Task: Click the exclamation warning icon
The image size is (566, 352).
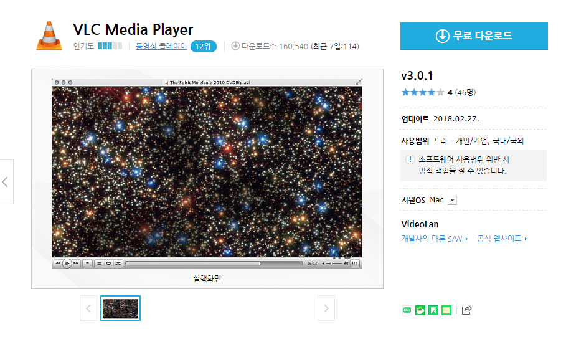Action: tap(410, 159)
